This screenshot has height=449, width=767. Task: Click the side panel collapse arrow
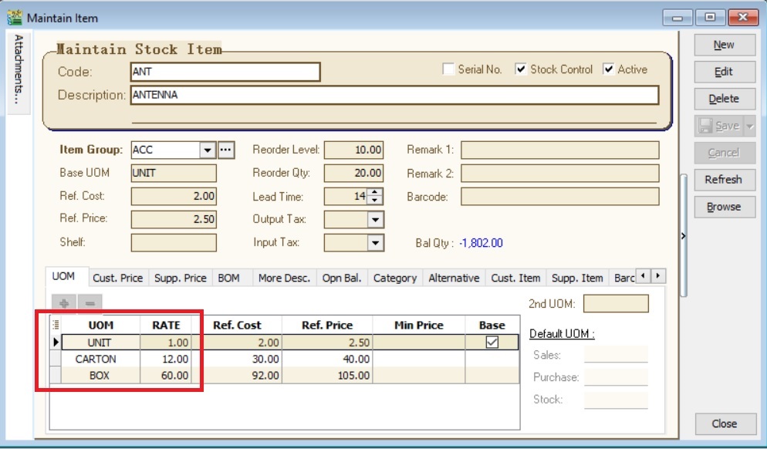coord(684,236)
